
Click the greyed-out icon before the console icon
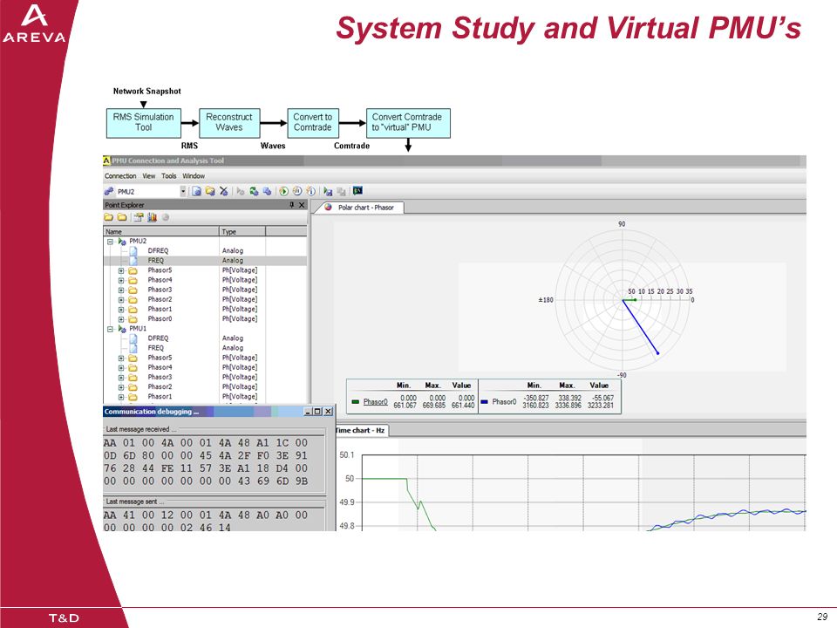pyautogui.click(x=341, y=191)
